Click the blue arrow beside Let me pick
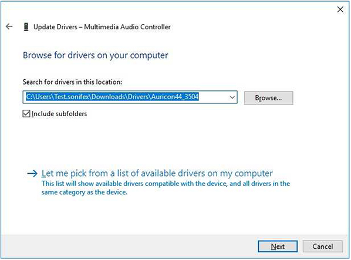Screen dimensions: 351x260 [32, 173]
